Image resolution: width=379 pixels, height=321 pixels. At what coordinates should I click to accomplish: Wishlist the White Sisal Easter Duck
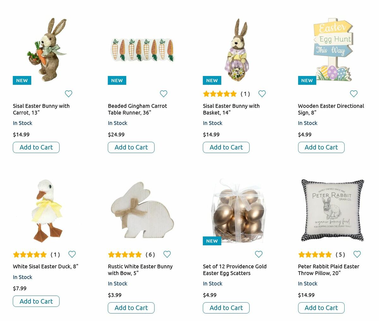(x=72, y=254)
